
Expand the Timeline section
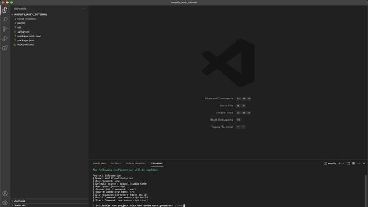pyautogui.click(x=20, y=205)
